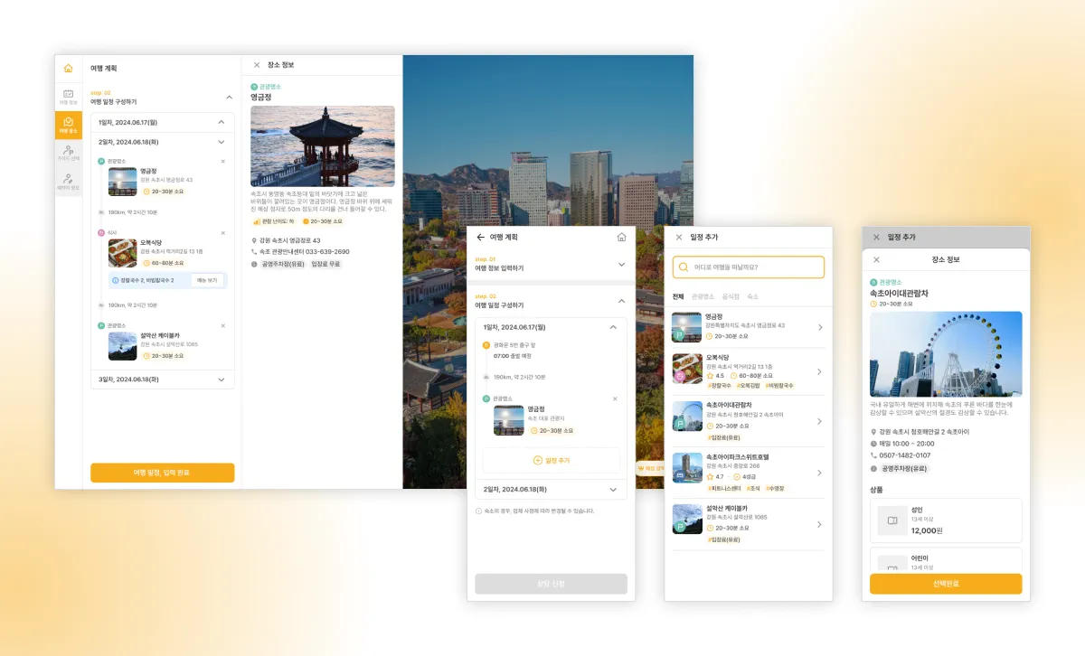
Task: Close gray 일정 추가 header on right screen
Action: tap(875, 237)
